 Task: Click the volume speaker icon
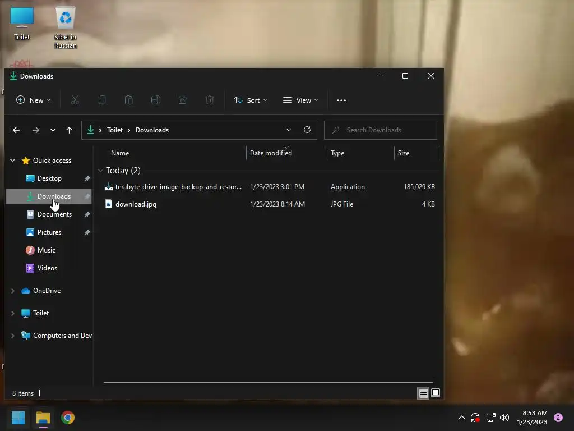pos(504,418)
